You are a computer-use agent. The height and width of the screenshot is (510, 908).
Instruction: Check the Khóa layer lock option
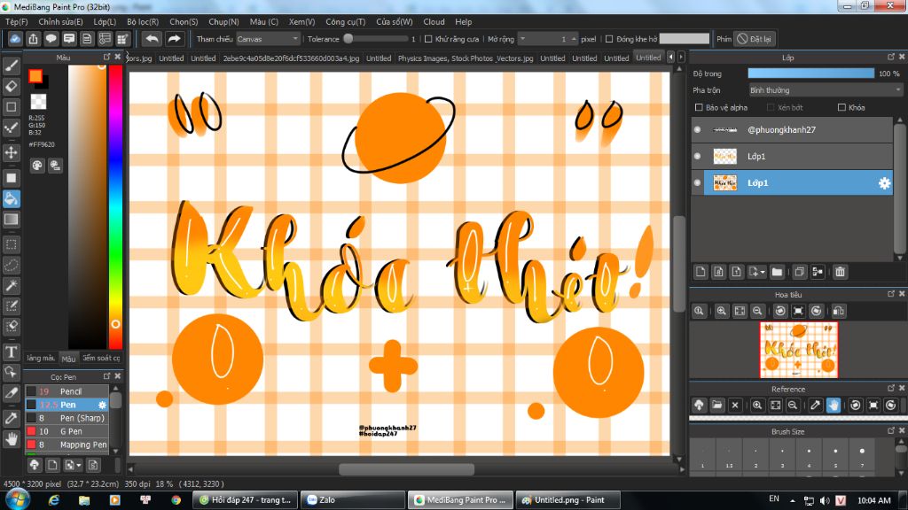pos(842,107)
